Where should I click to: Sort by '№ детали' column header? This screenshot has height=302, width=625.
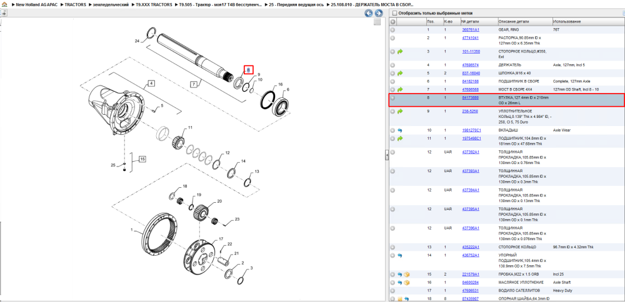tap(479, 21)
